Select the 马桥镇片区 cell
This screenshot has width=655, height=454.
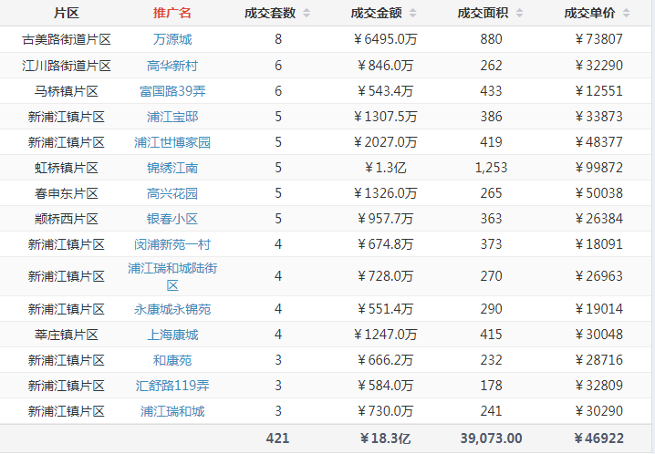point(66,91)
